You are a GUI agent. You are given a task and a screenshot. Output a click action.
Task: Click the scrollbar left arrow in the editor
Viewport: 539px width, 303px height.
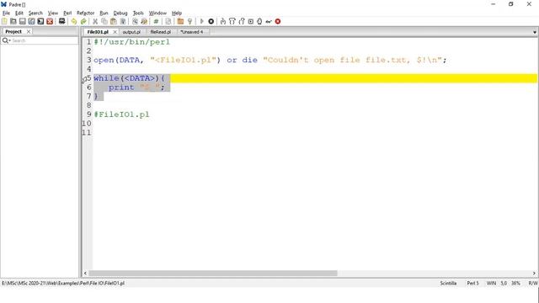[85, 274]
